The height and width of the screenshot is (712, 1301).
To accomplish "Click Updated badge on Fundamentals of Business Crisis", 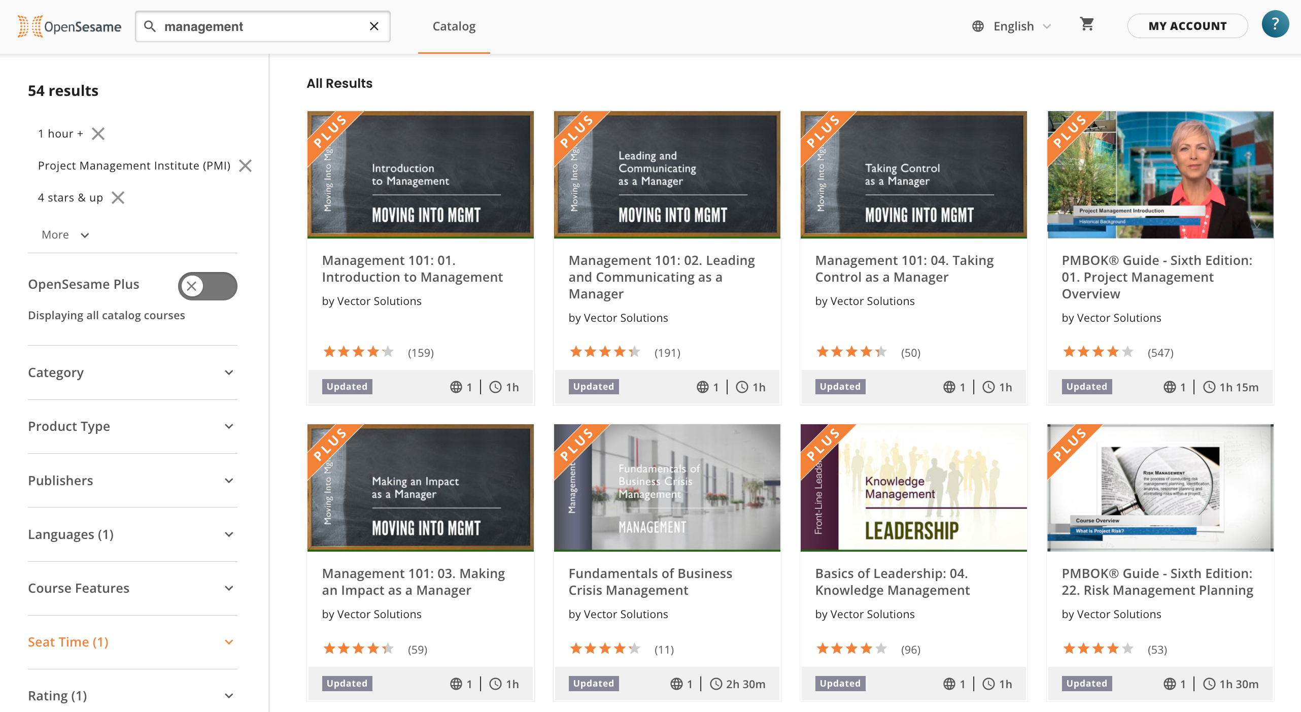I will [594, 684].
